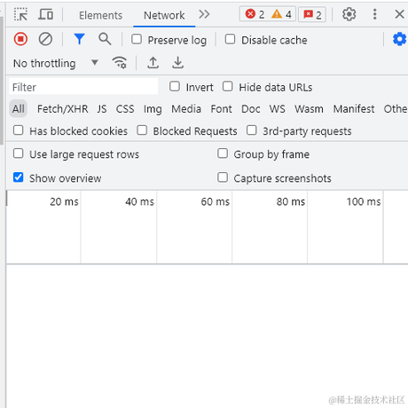Clear the network log

pos(45,39)
